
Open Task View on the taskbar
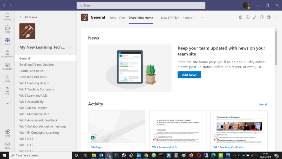tap(85, 155)
